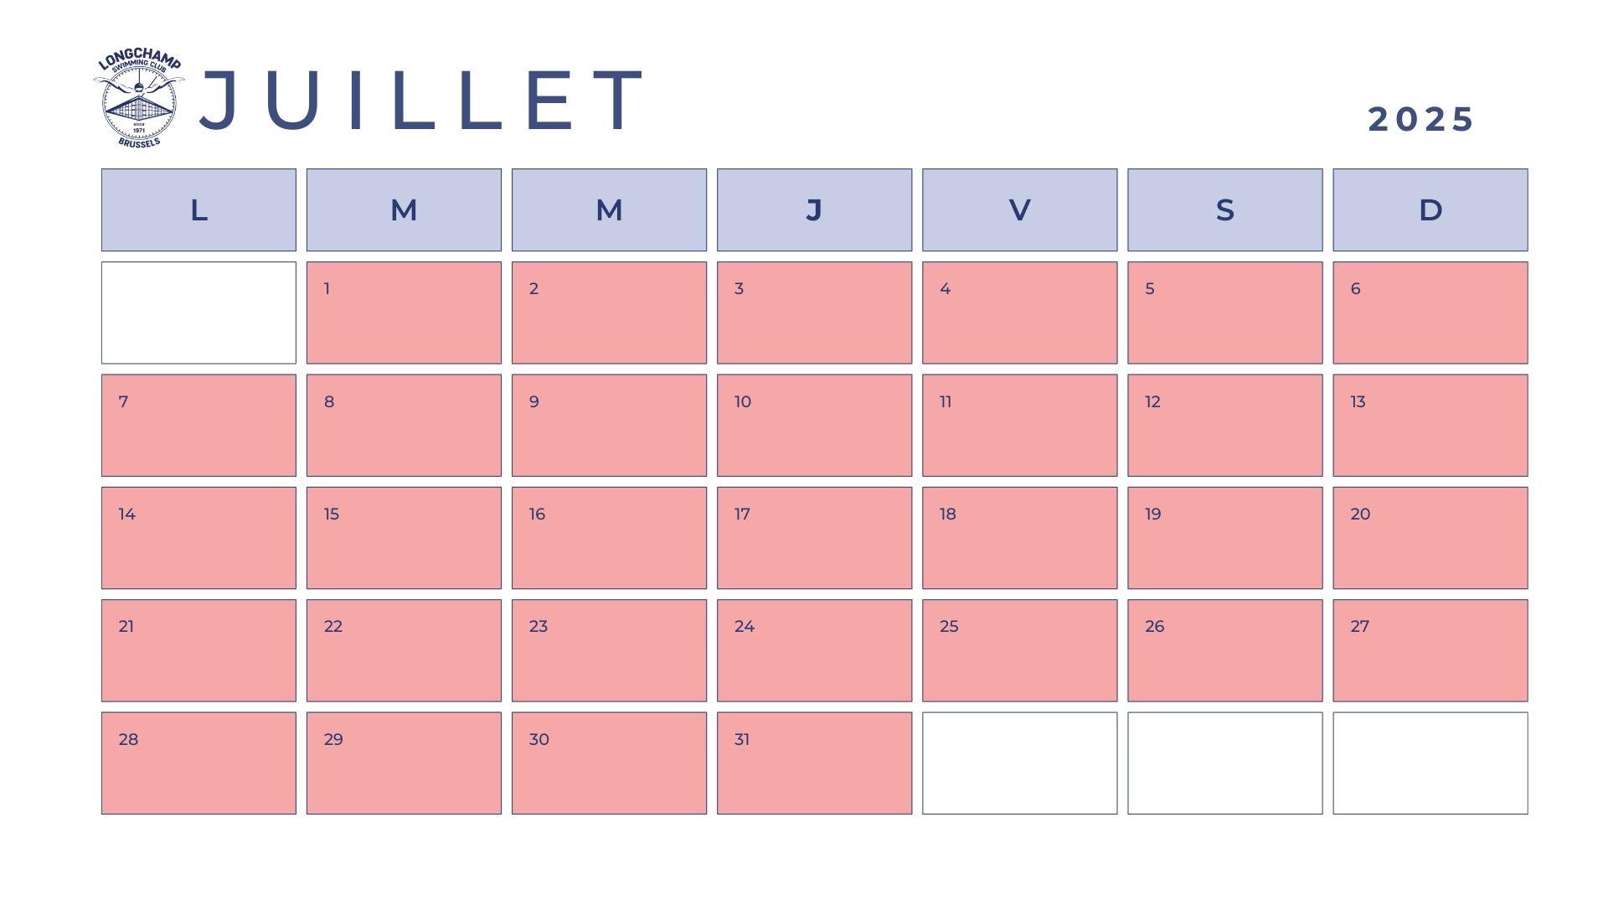Image resolution: width=1608 pixels, height=905 pixels.
Task: Click the day 6 Sunday cell
Action: (1430, 313)
